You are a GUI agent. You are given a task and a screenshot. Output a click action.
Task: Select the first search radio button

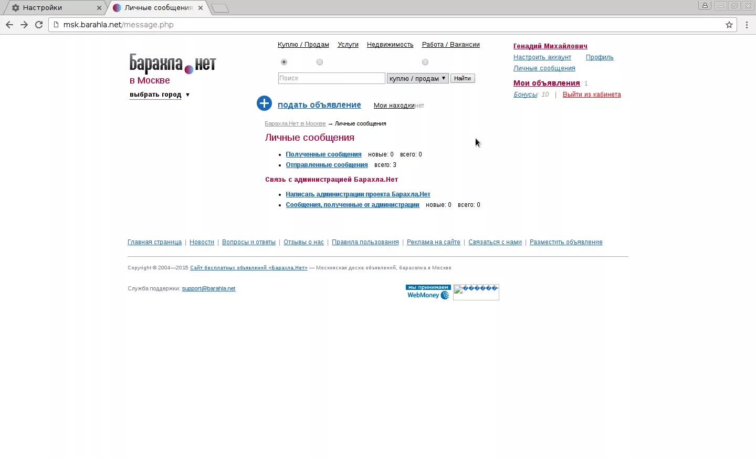tap(284, 62)
